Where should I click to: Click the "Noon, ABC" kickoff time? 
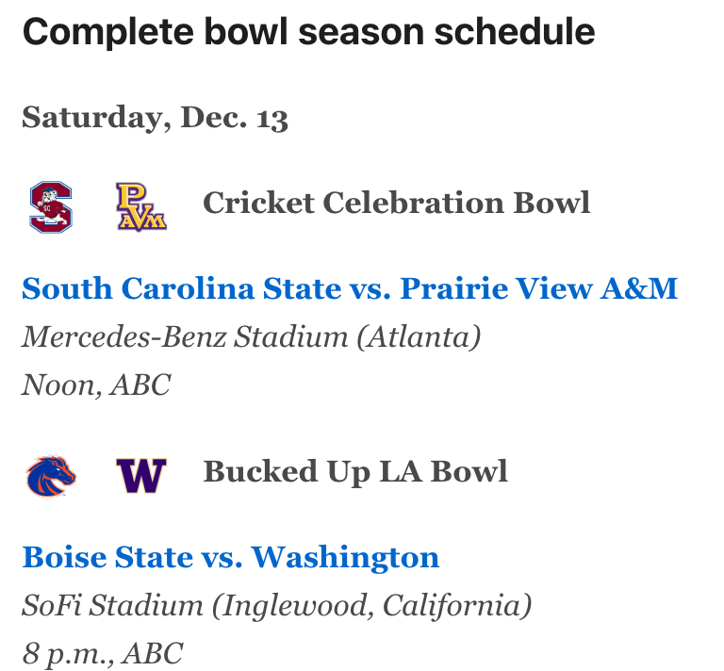(96, 385)
